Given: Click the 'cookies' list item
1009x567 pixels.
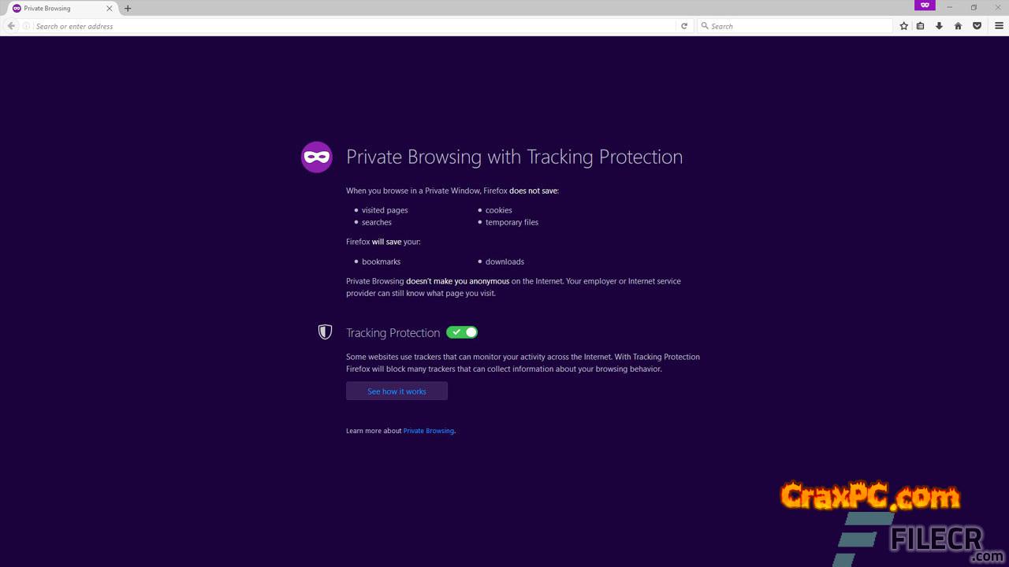Looking at the screenshot, I should point(499,210).
